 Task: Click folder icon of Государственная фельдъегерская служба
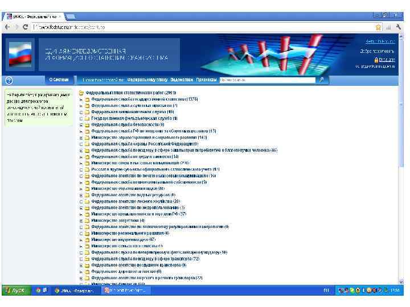click(87, 118)
